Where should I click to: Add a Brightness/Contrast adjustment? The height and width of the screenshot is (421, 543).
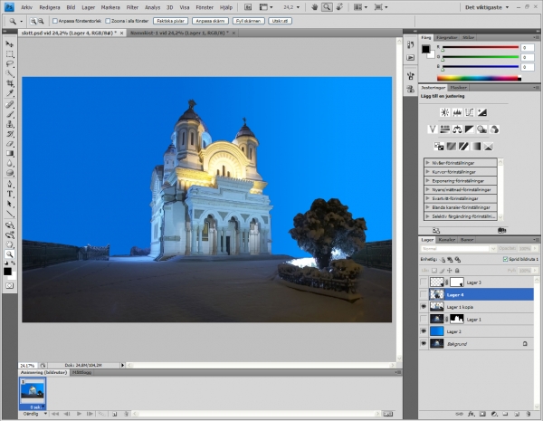pyautogui.click(x=445, y=112)
